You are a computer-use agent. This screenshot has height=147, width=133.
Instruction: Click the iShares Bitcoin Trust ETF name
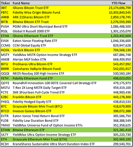point(31,8)
